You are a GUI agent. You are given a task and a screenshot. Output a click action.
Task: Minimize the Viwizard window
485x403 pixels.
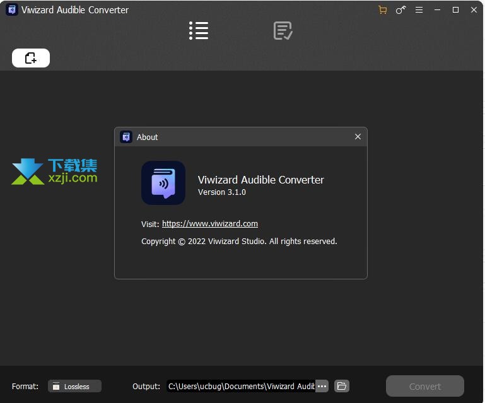coord(437,10)
